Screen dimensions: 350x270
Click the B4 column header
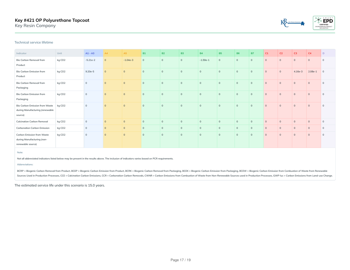[x=201, y=53]
